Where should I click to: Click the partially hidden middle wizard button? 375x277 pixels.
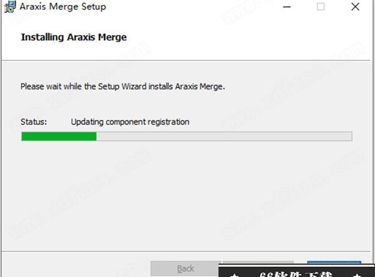point(258,263)
